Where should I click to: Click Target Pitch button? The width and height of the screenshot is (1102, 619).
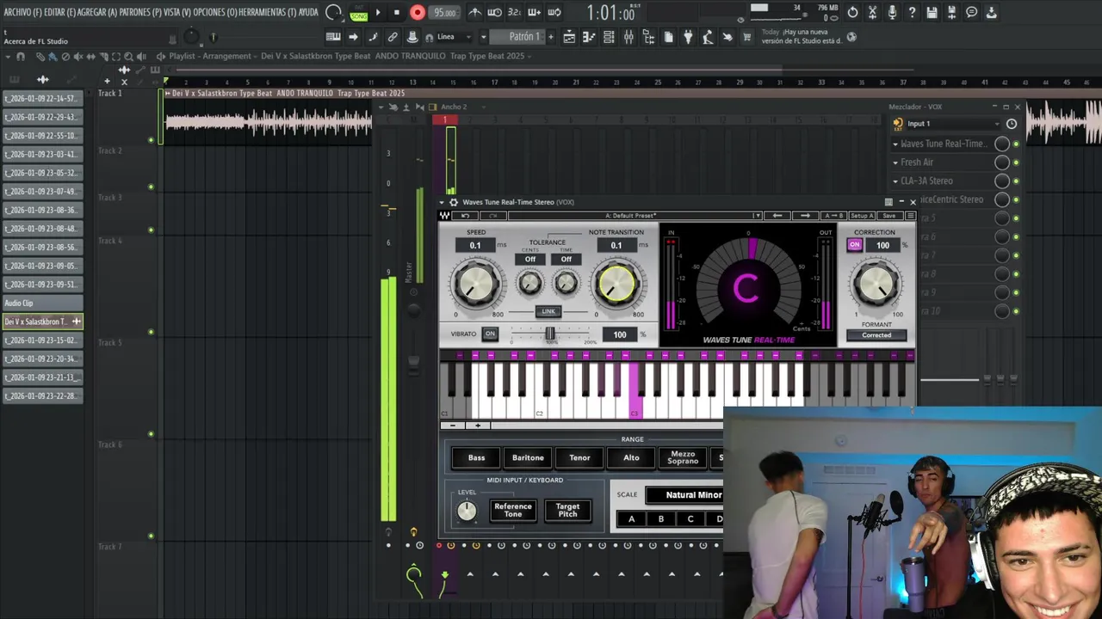[x=567, y=511]
